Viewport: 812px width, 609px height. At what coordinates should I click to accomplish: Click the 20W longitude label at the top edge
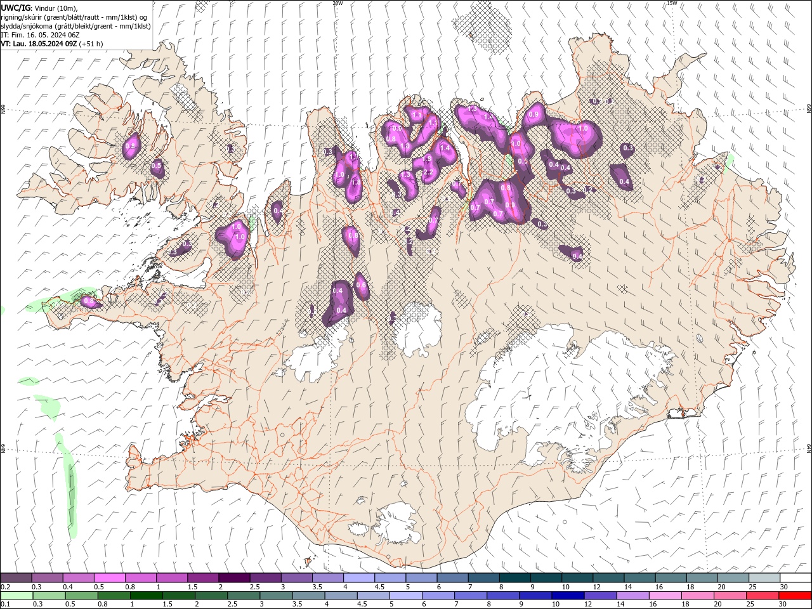[337, 3]
